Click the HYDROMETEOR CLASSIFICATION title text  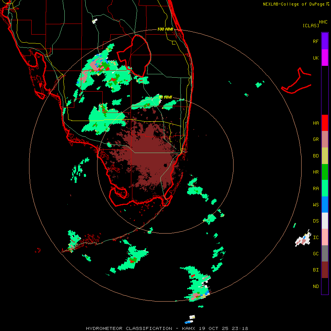129,328
